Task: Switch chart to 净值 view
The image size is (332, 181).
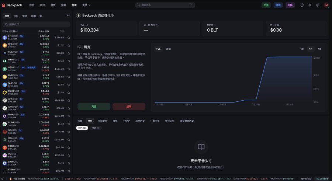Action: (x=168, y=49)
